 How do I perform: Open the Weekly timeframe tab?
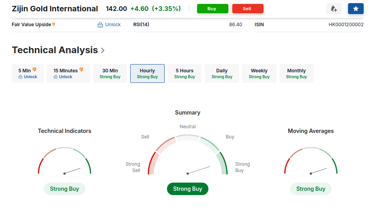259,74
